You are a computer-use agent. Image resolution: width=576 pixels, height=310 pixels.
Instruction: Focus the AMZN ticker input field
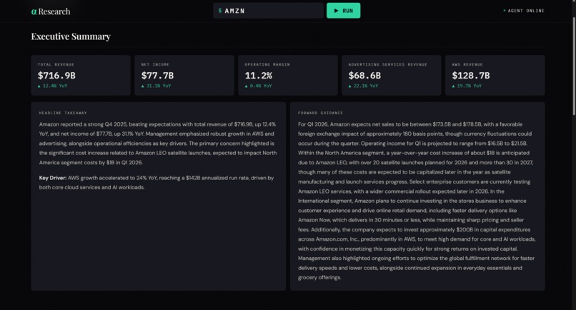pos(268,11)
